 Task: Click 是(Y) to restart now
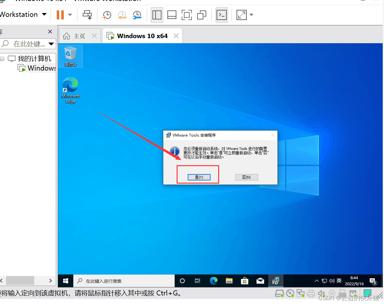coord(199,177)
